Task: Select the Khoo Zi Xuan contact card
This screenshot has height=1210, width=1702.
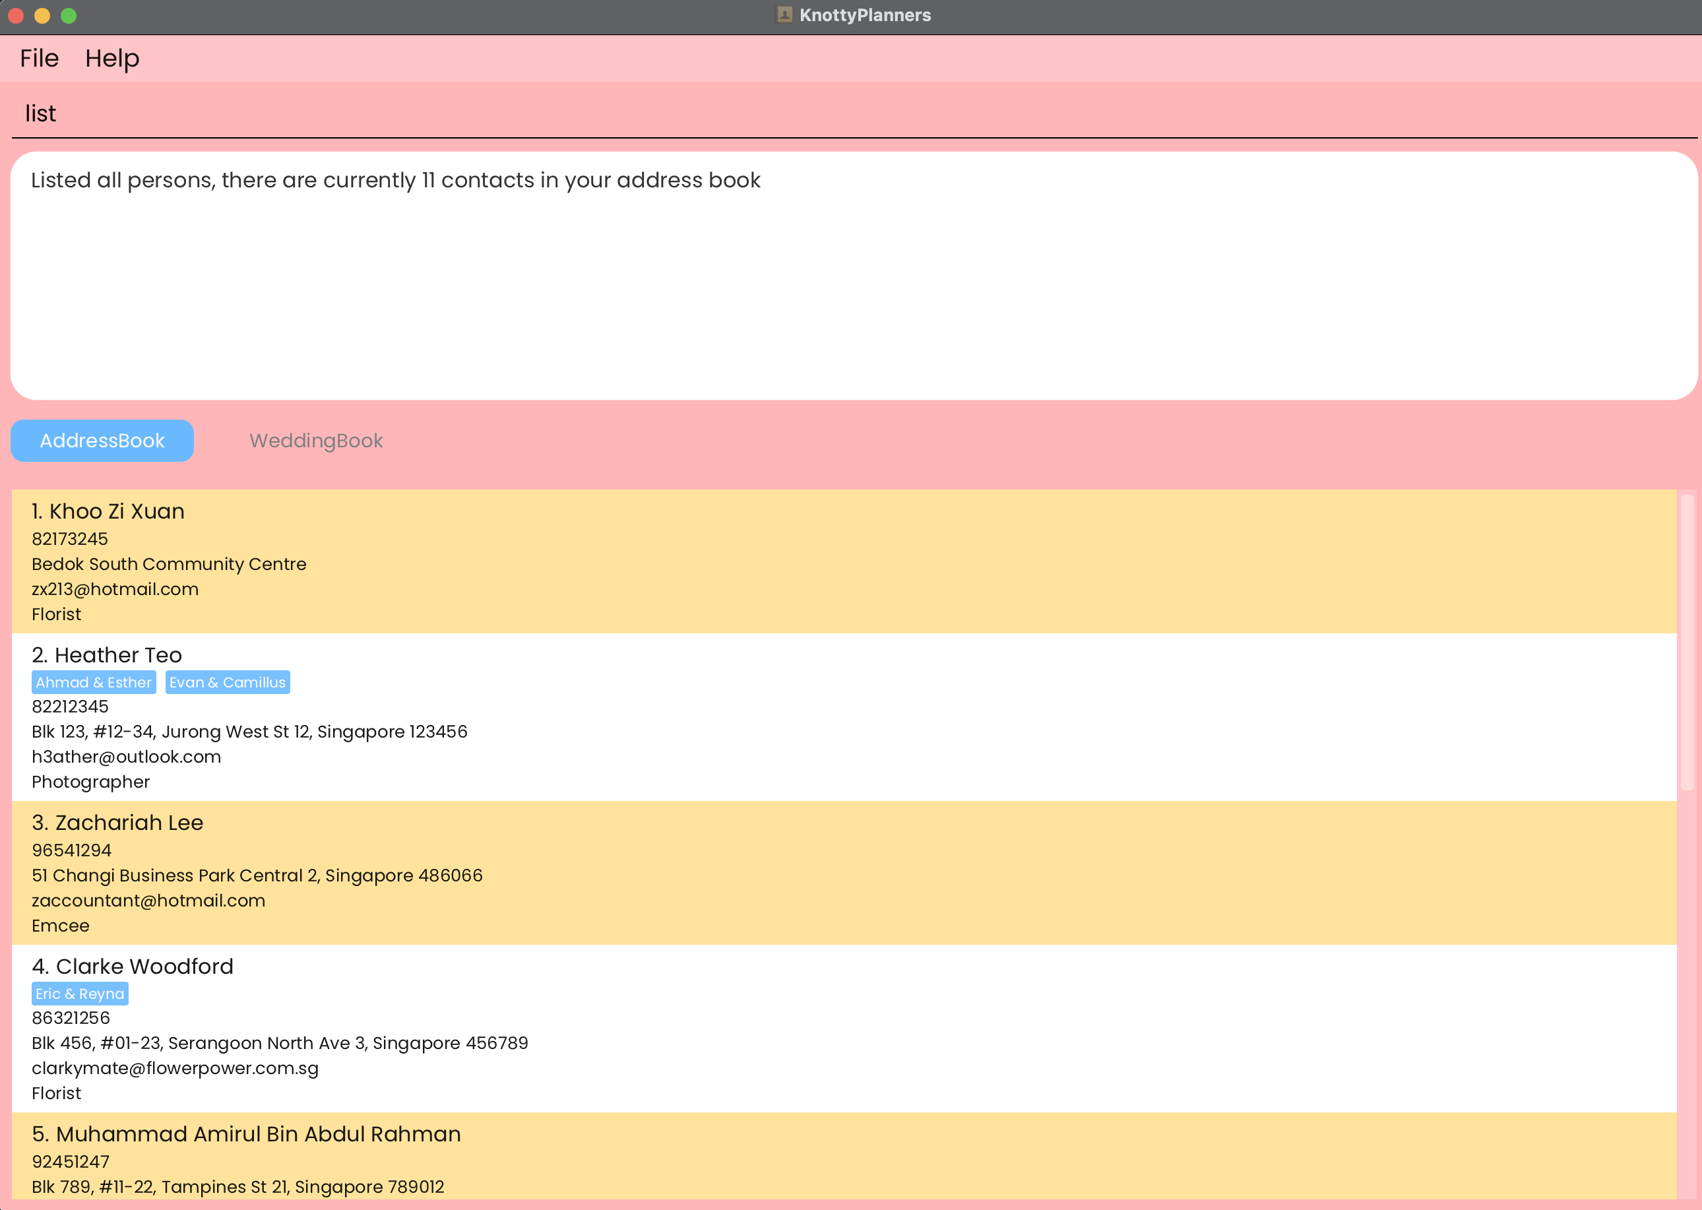Action: point(842,561)
